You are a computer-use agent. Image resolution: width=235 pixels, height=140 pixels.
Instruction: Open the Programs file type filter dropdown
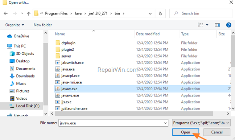point(201,123)
